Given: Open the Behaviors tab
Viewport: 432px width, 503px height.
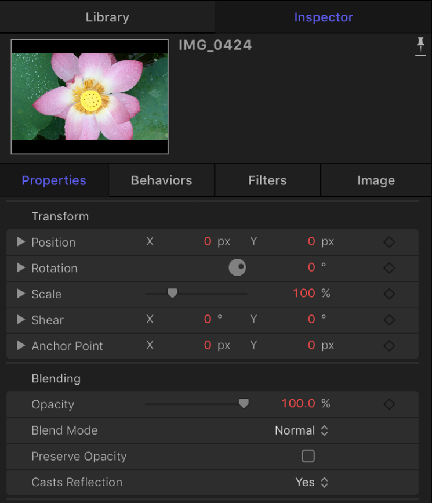Looking at the screenshot, I should 161,180.
